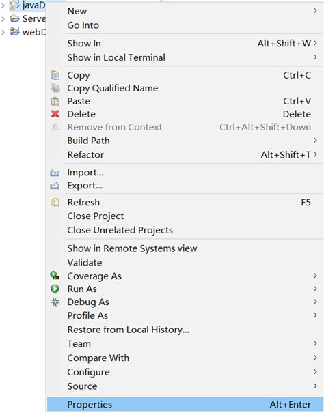Open Properties from the context menu
This screenshot has width=324, height=413.
[x=185, y=404]
